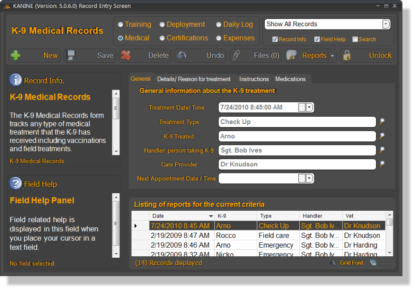Click the Grid Font button
The height and width of the screenshot is (290, 415).
(x=347, y=263)
